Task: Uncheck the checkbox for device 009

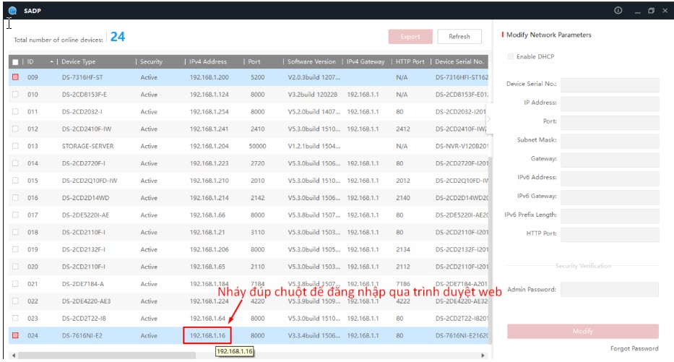Action: tap(15, 77)
